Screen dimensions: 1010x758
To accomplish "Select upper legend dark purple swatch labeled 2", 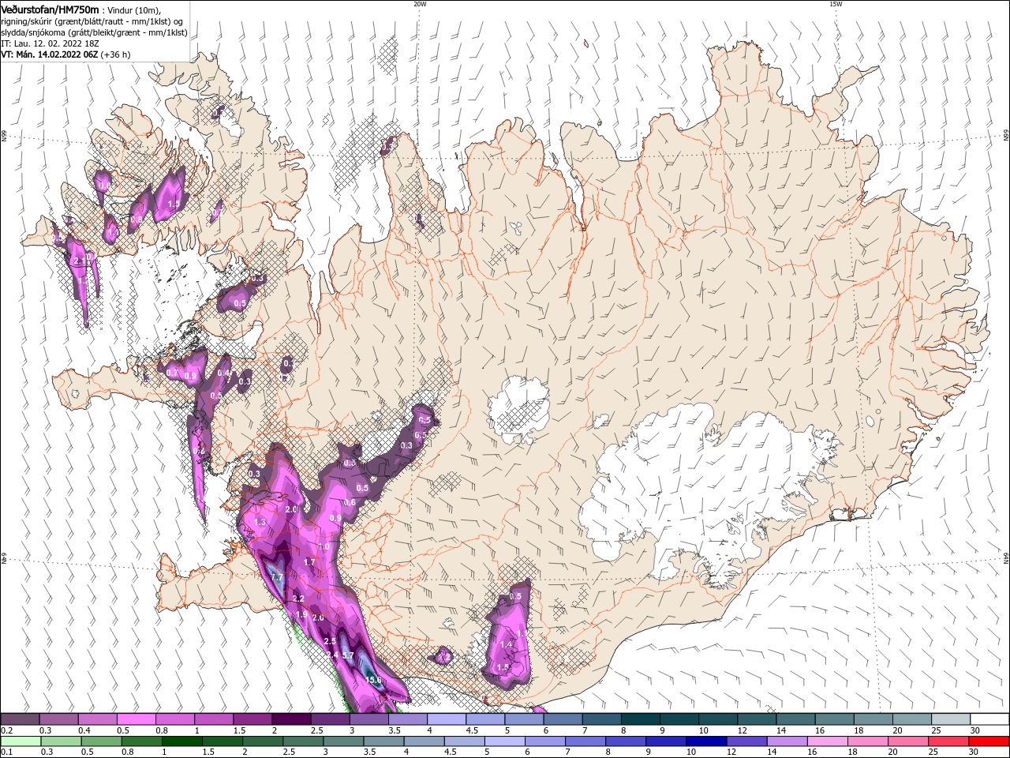I will pos(291,719).
